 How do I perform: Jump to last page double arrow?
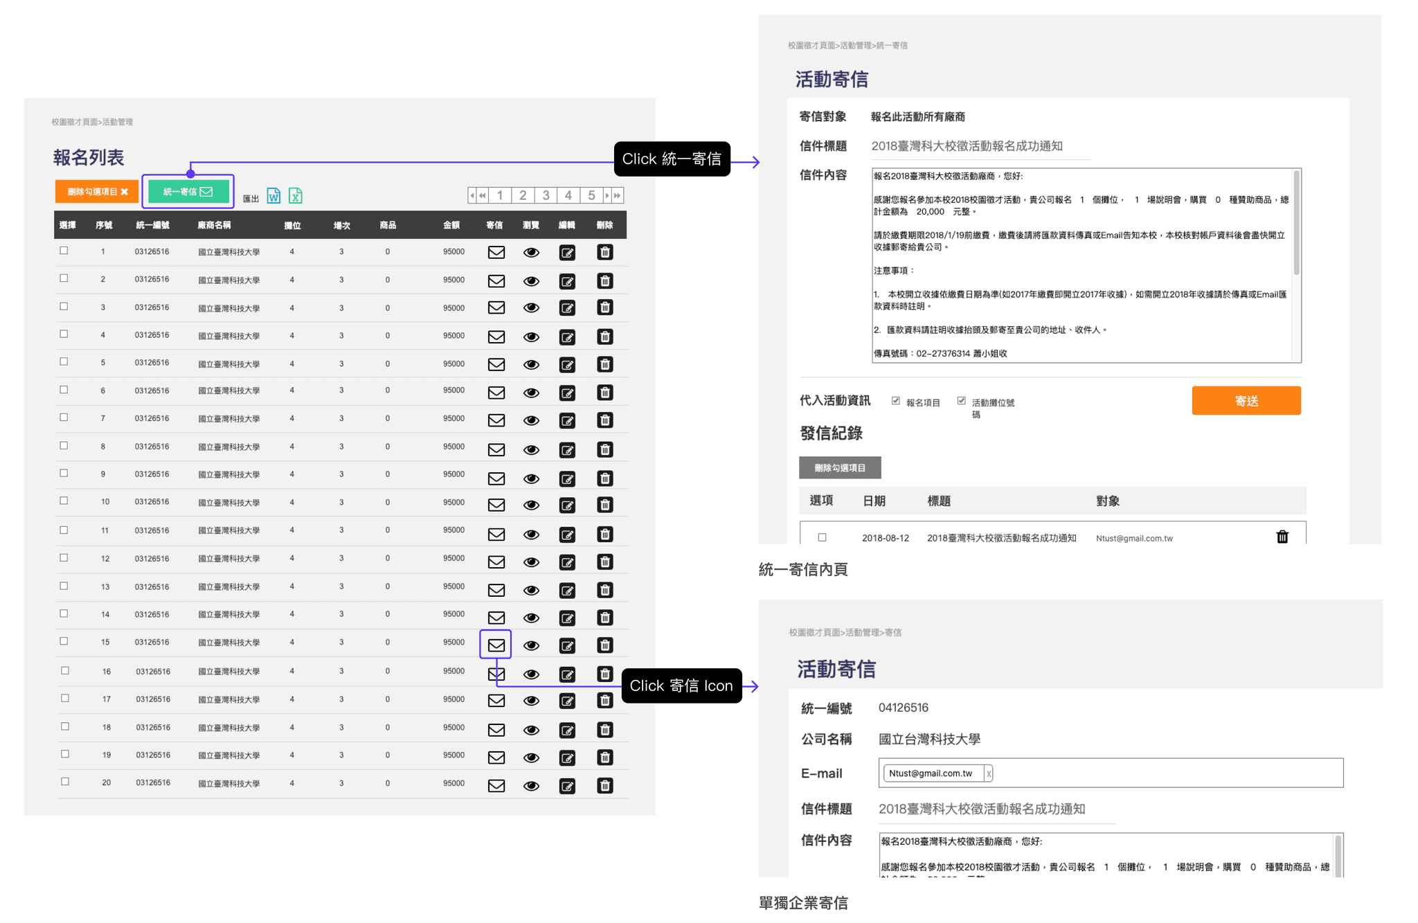click(x=618, y=195)
